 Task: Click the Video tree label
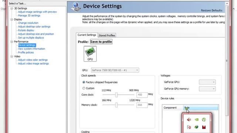(x=17, y=57)
